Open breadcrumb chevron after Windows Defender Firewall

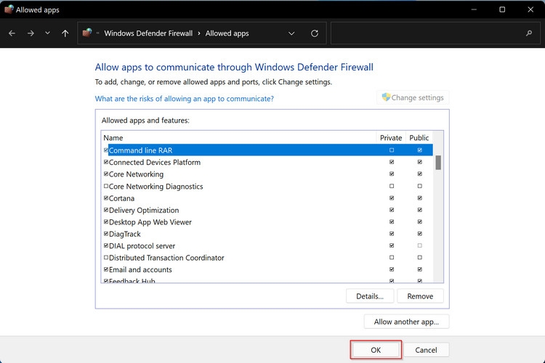199,33
